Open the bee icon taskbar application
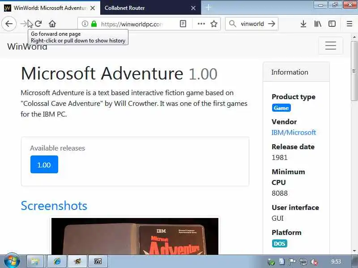Screen dimensions: 358x268 pos(77,261)
